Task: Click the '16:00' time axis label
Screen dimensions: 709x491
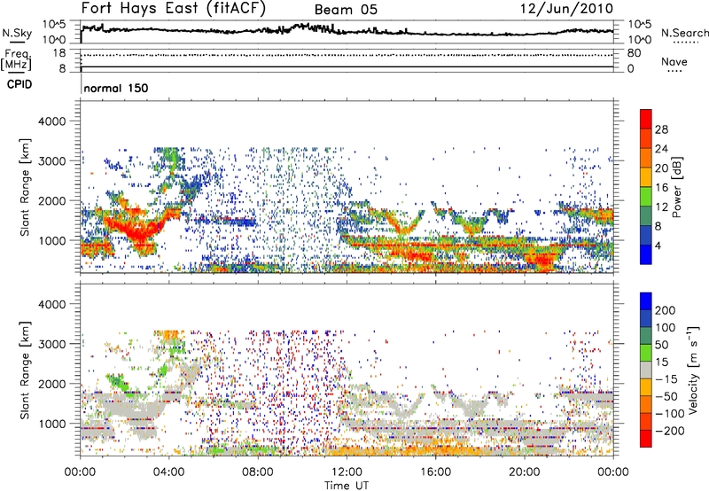Action: [x=435, y=472]
